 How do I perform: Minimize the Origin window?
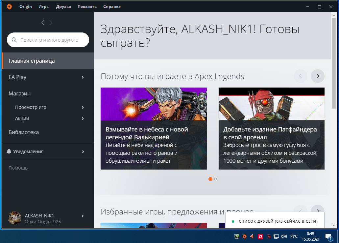[308, 7]
